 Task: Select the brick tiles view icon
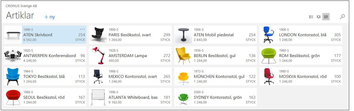point(326,17)
